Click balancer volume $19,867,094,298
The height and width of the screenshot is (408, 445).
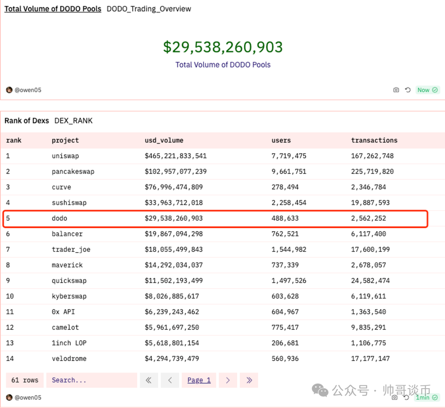coord(174,234)
